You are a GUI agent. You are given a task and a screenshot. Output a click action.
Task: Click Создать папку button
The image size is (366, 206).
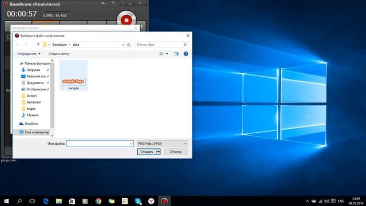tap(59, 54)
